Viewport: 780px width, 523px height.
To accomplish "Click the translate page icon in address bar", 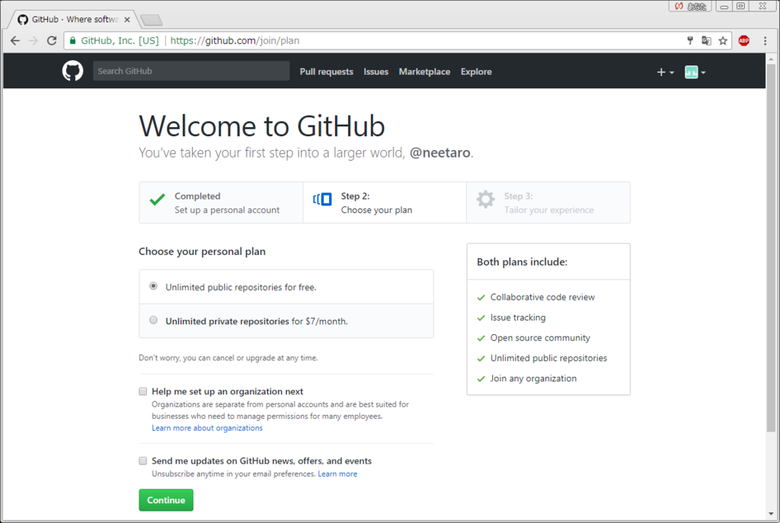I will click(x=706, y=41).
